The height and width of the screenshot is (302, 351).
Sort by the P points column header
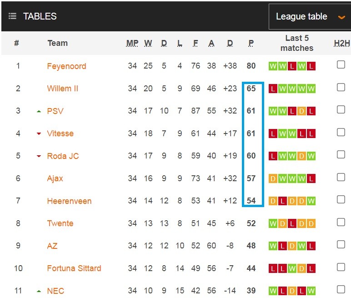coord(251,43)
